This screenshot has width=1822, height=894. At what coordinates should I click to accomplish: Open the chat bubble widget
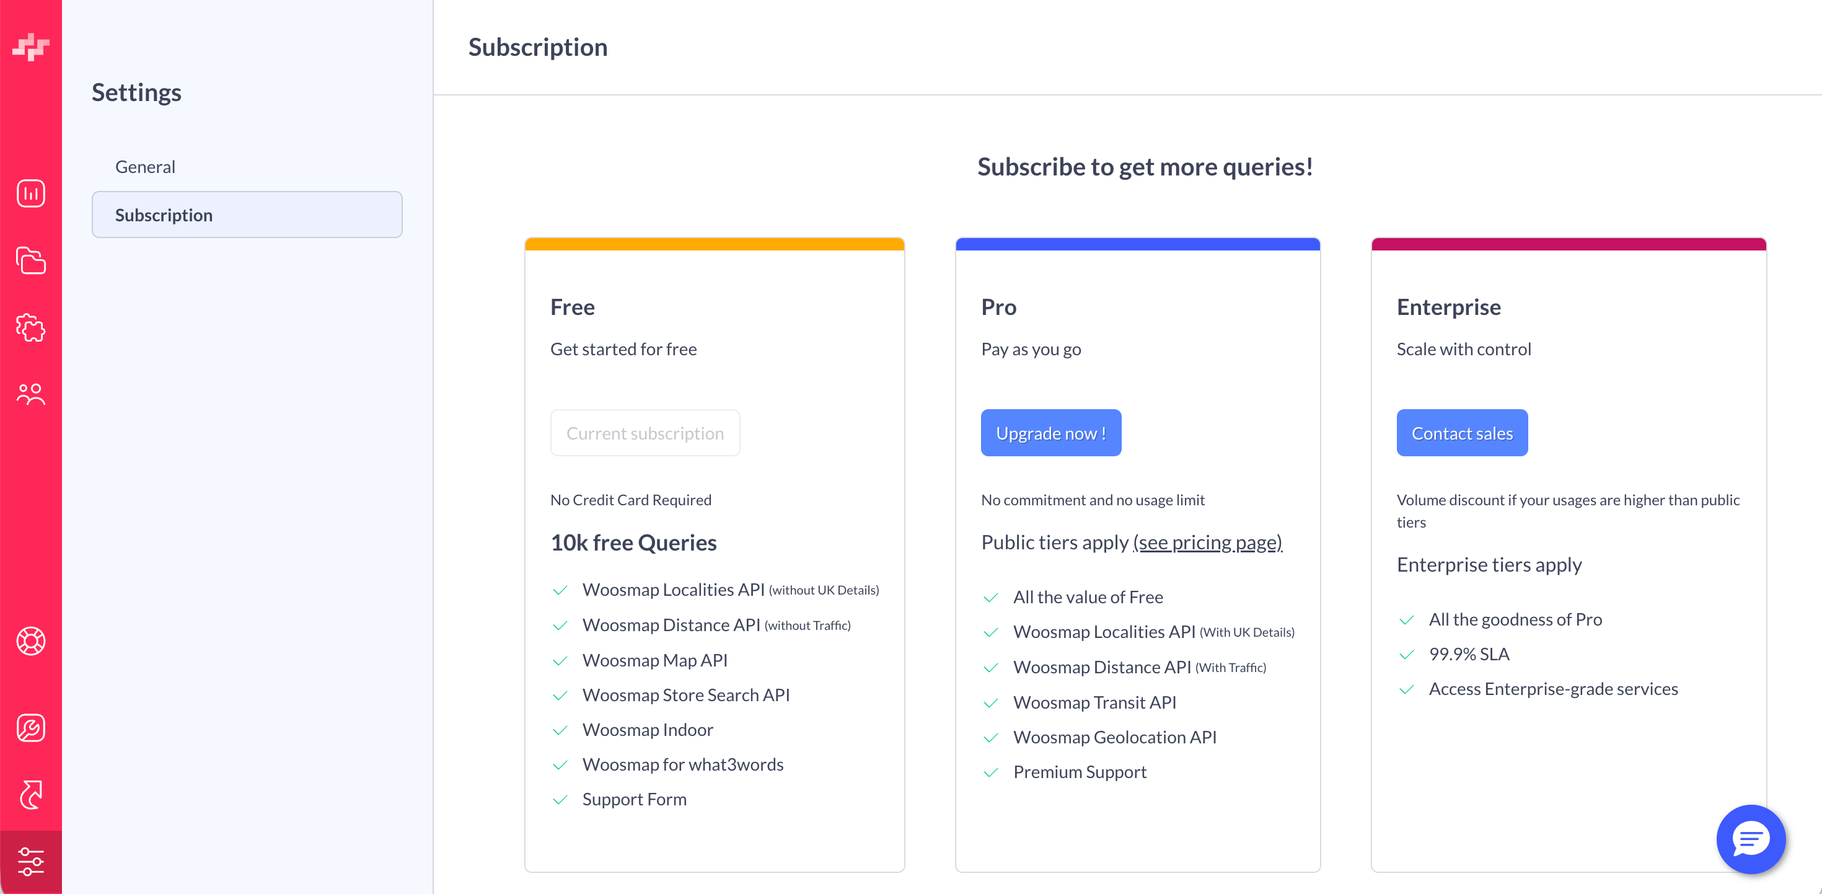click(x=1751, y=839)
